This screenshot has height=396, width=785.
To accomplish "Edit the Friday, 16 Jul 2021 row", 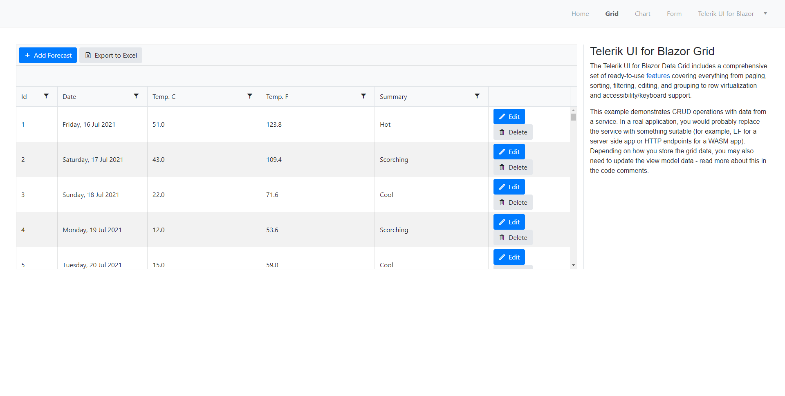I will [x=509, y=116].
